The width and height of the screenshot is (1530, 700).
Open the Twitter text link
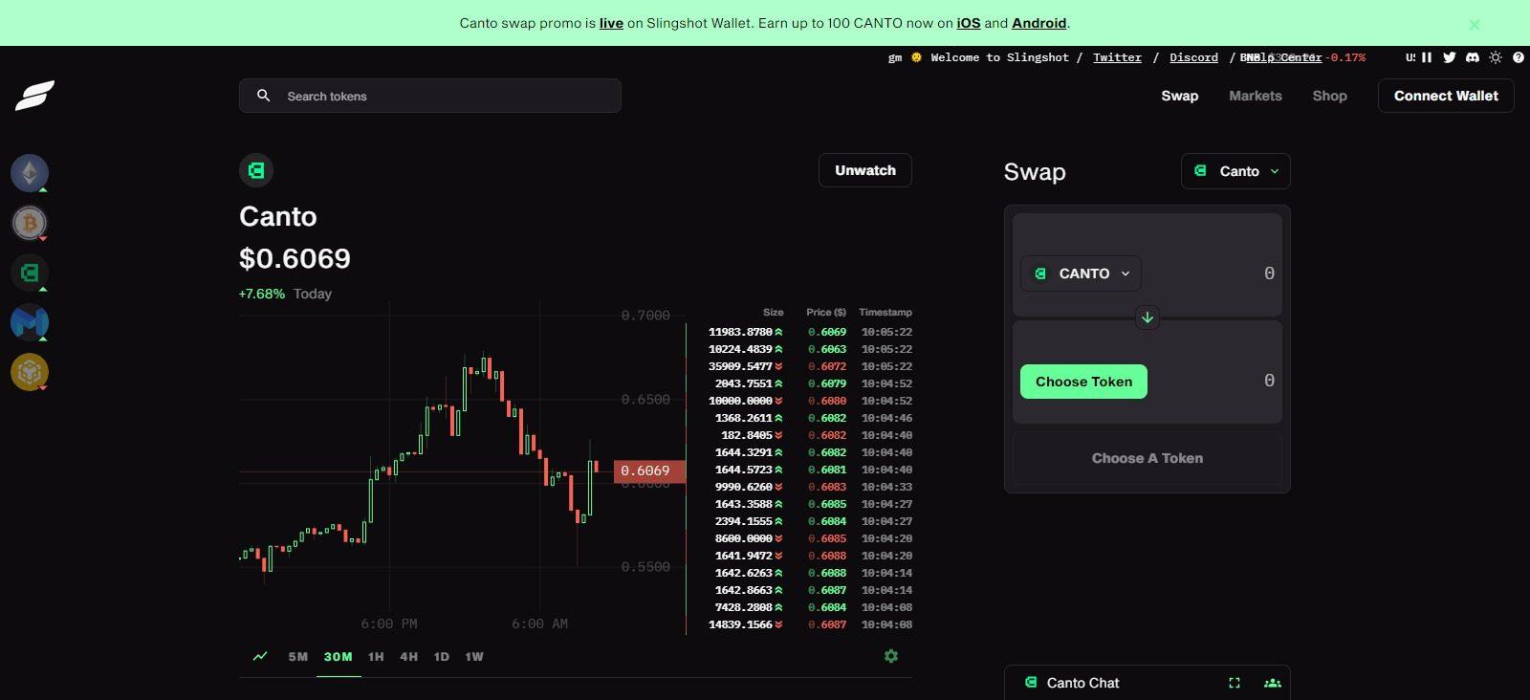[x=1118, y=57]
